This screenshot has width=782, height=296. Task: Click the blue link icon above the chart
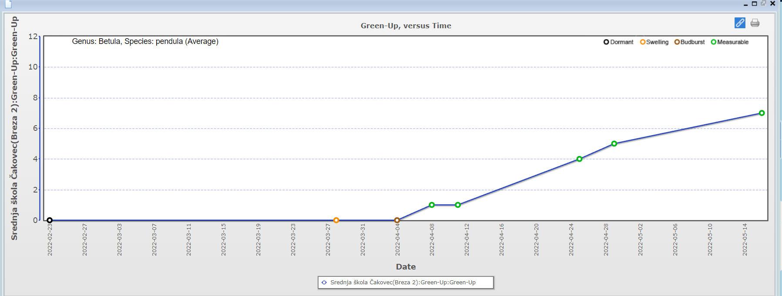pyautogui.click(x=740, y=23)
